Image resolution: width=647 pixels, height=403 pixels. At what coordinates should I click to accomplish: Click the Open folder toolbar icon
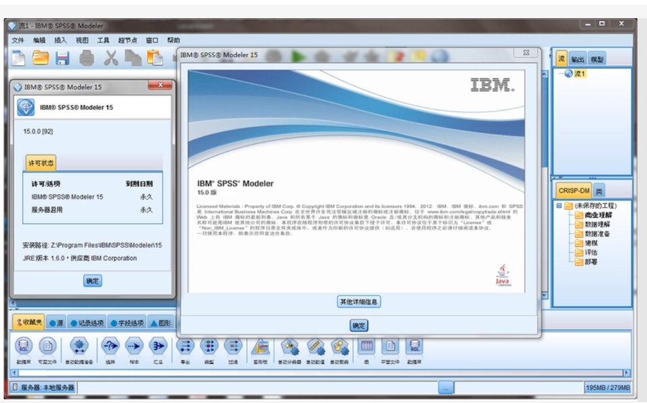(40, 59)
